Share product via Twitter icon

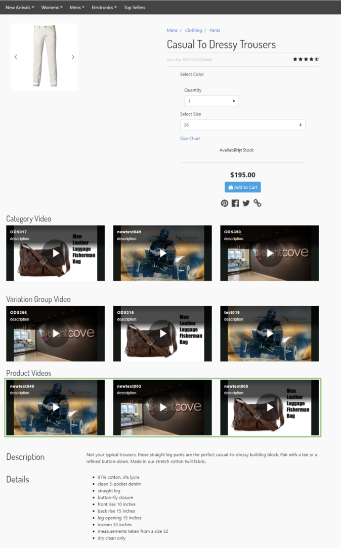click(246, 203)
